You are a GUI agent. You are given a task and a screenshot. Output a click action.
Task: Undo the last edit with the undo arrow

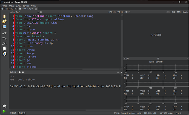(x=4, y=33)
